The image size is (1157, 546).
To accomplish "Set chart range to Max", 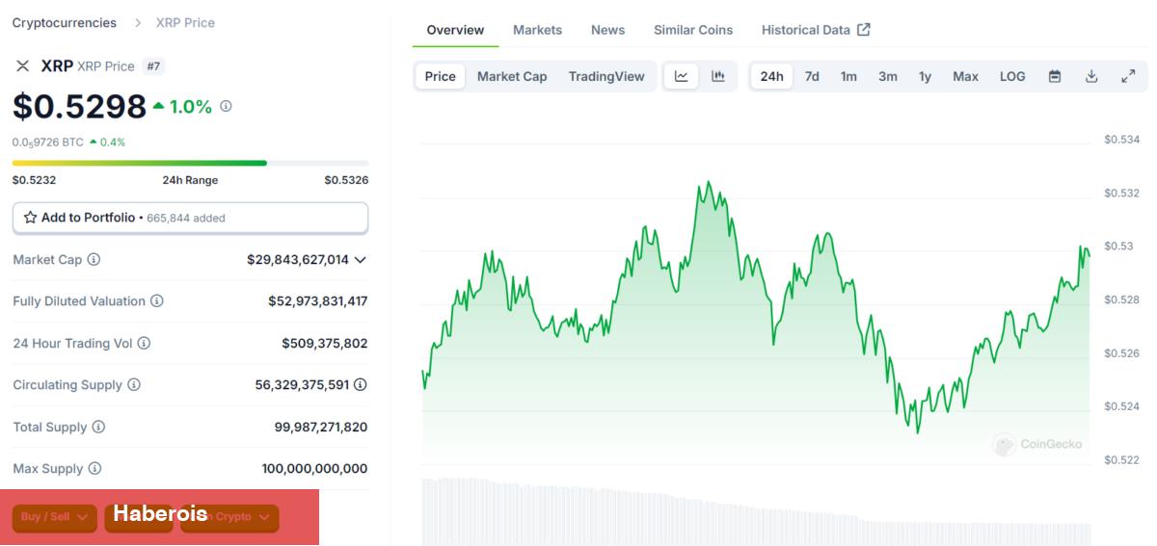I will 965,76.
